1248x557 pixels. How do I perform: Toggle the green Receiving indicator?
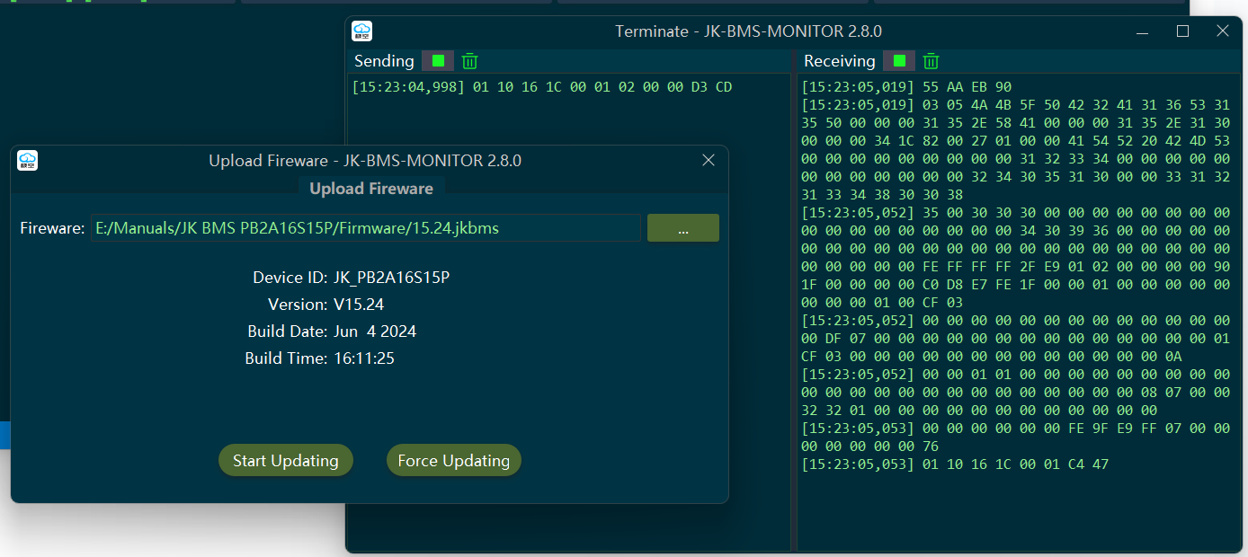[x=899, y=61]
